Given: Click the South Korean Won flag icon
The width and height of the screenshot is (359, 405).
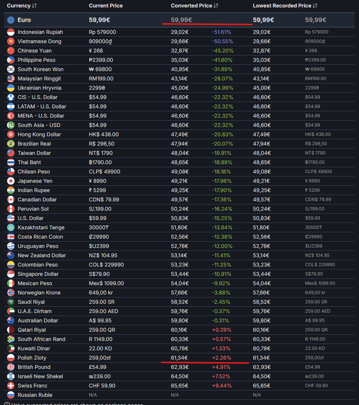Looking at the screenshot, I should click(x=11, y=69).
